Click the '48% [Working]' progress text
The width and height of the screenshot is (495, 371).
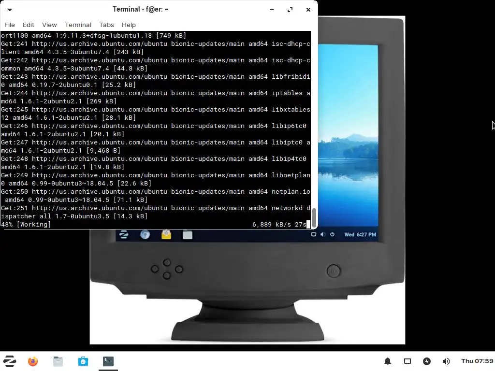(26, 224)
